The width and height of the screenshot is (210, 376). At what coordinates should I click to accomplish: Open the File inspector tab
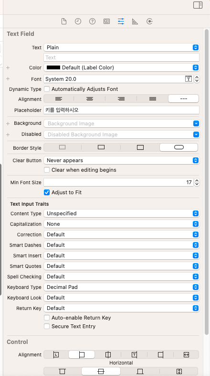(64, 22)
